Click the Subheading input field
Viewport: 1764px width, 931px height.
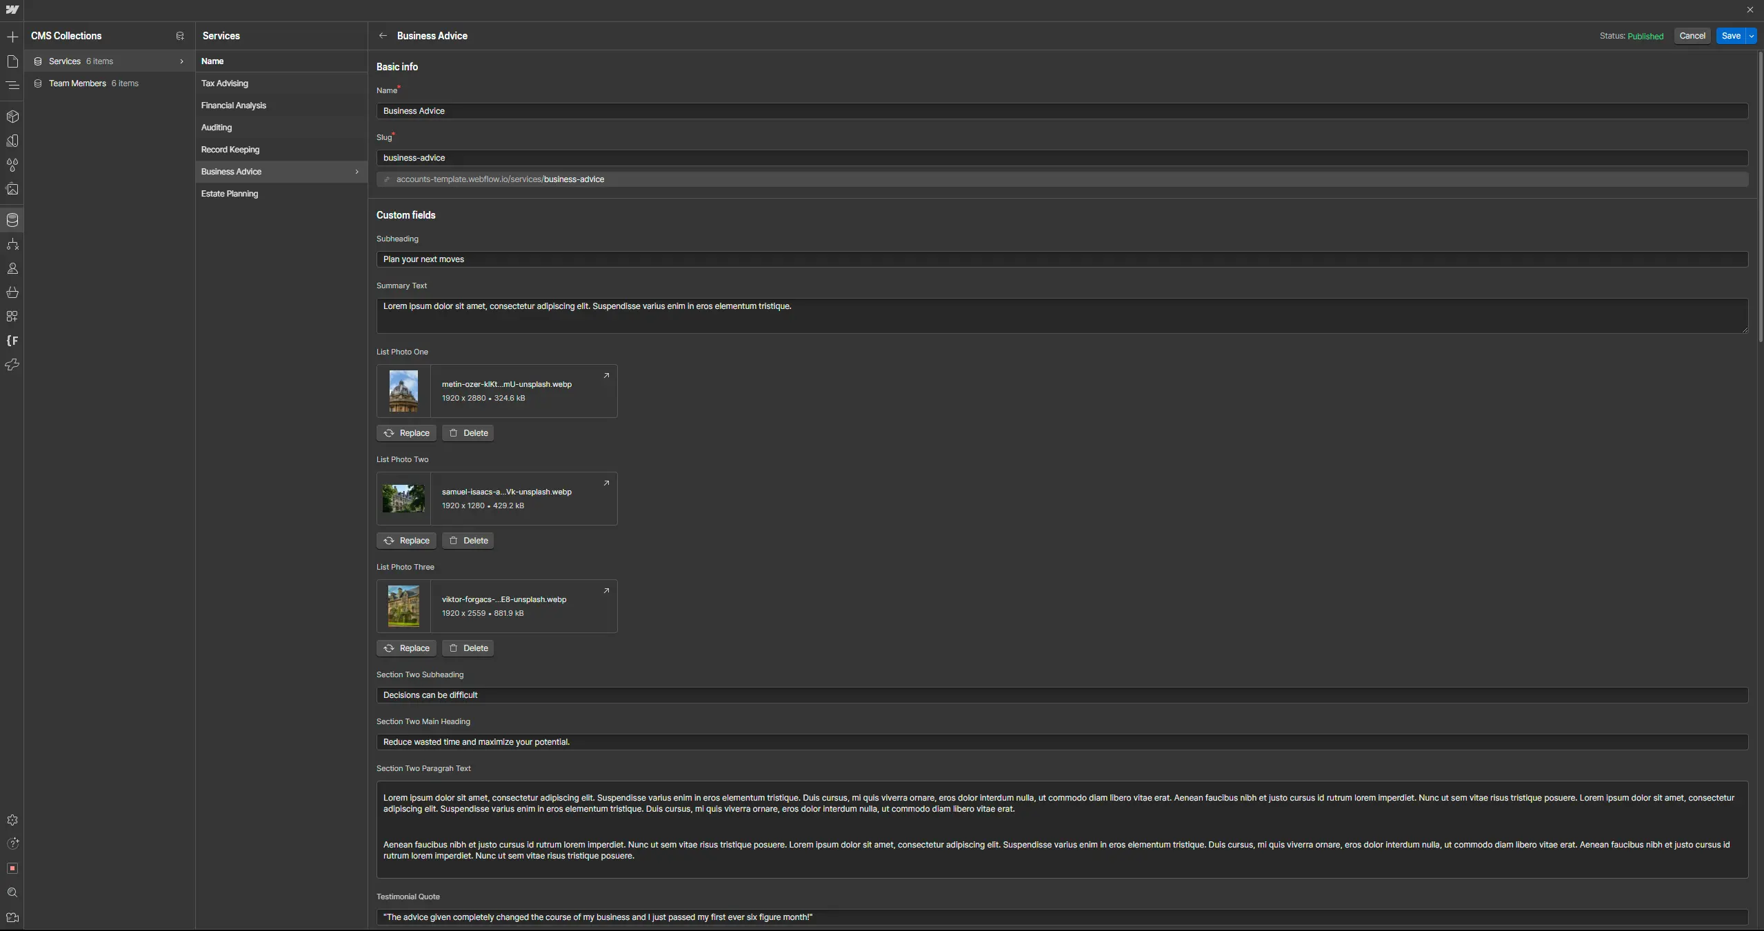pos(1061,259)
